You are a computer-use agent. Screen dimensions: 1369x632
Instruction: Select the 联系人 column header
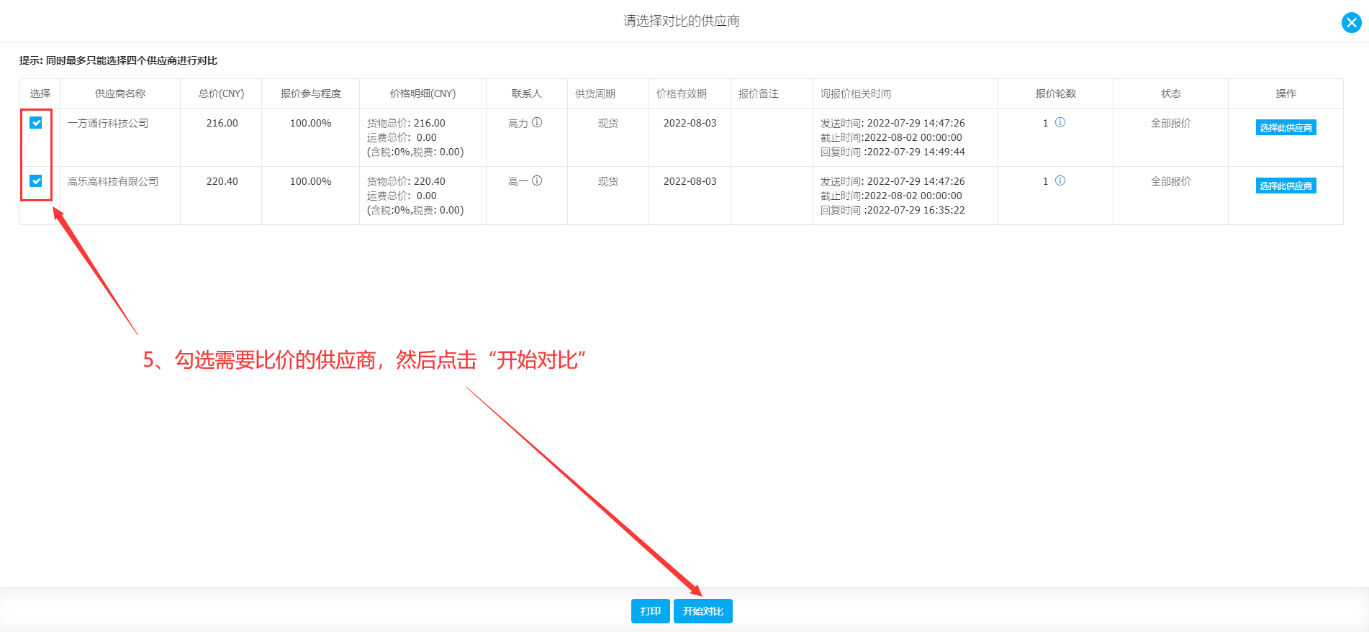coord(527,93)
